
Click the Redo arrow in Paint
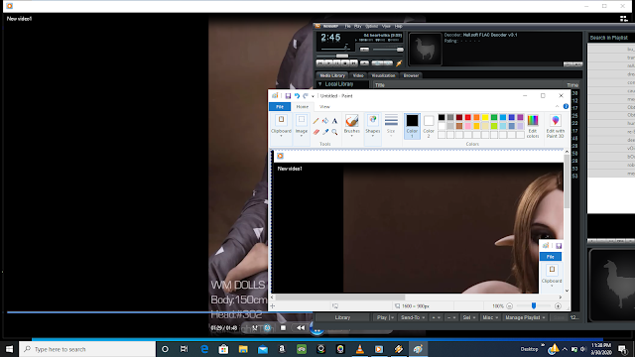306,96
